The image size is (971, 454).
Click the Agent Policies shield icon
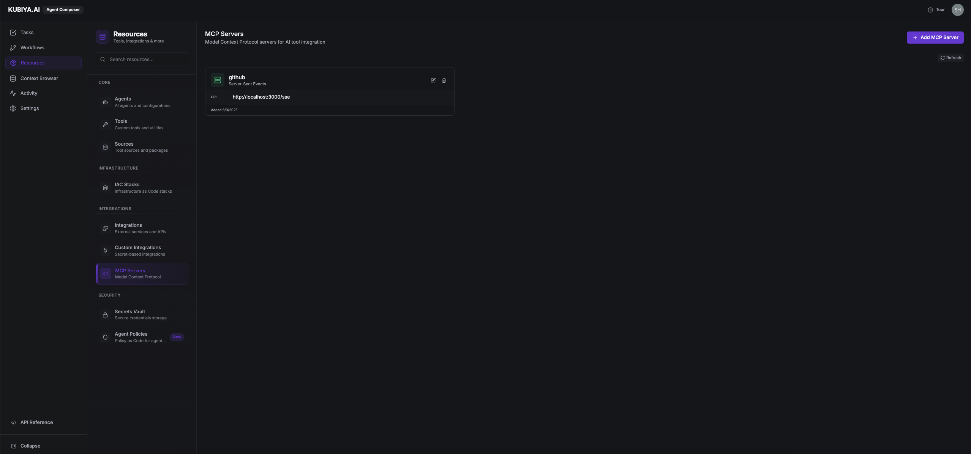click(105, 337)
